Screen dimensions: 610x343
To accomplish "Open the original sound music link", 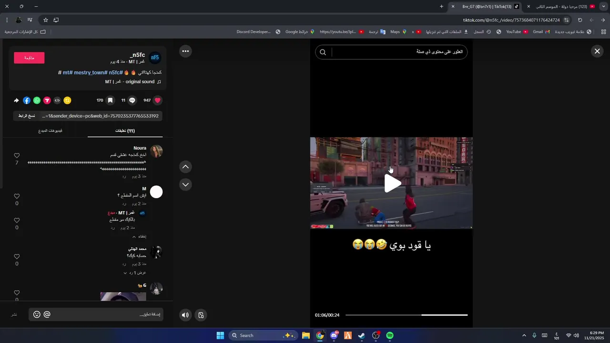I will click(x=132, y=82).
